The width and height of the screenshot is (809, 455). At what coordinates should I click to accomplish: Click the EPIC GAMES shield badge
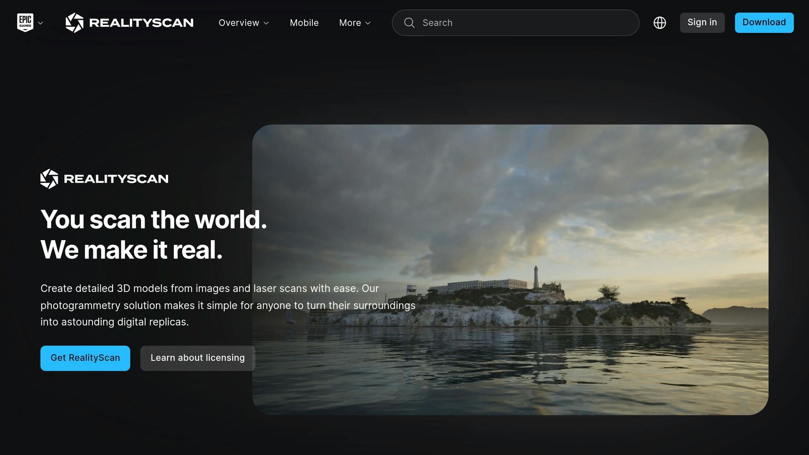tap(26, 23)
